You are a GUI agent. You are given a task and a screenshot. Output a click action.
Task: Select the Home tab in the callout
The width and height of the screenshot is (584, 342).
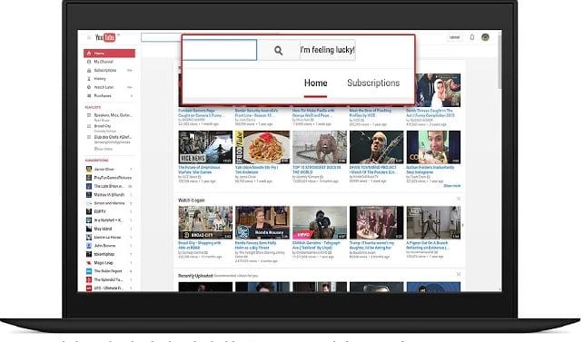(x=315, y=83)
